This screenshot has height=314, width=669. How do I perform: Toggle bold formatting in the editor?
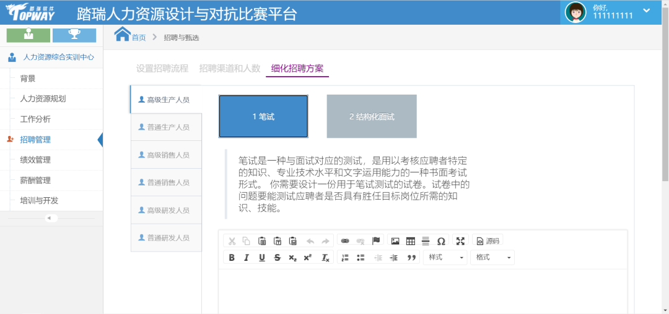click(232, 258)
